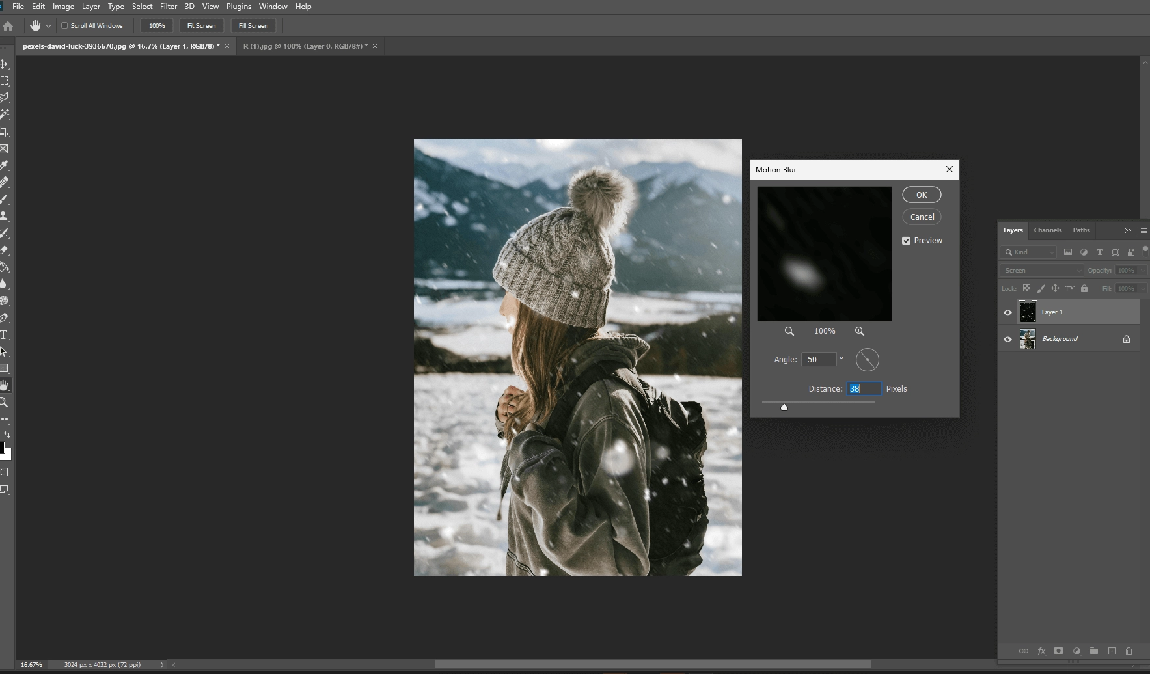Click the create new layer icon
This screenshot has width=1150, height=674.
click(x=1112, y=651)
